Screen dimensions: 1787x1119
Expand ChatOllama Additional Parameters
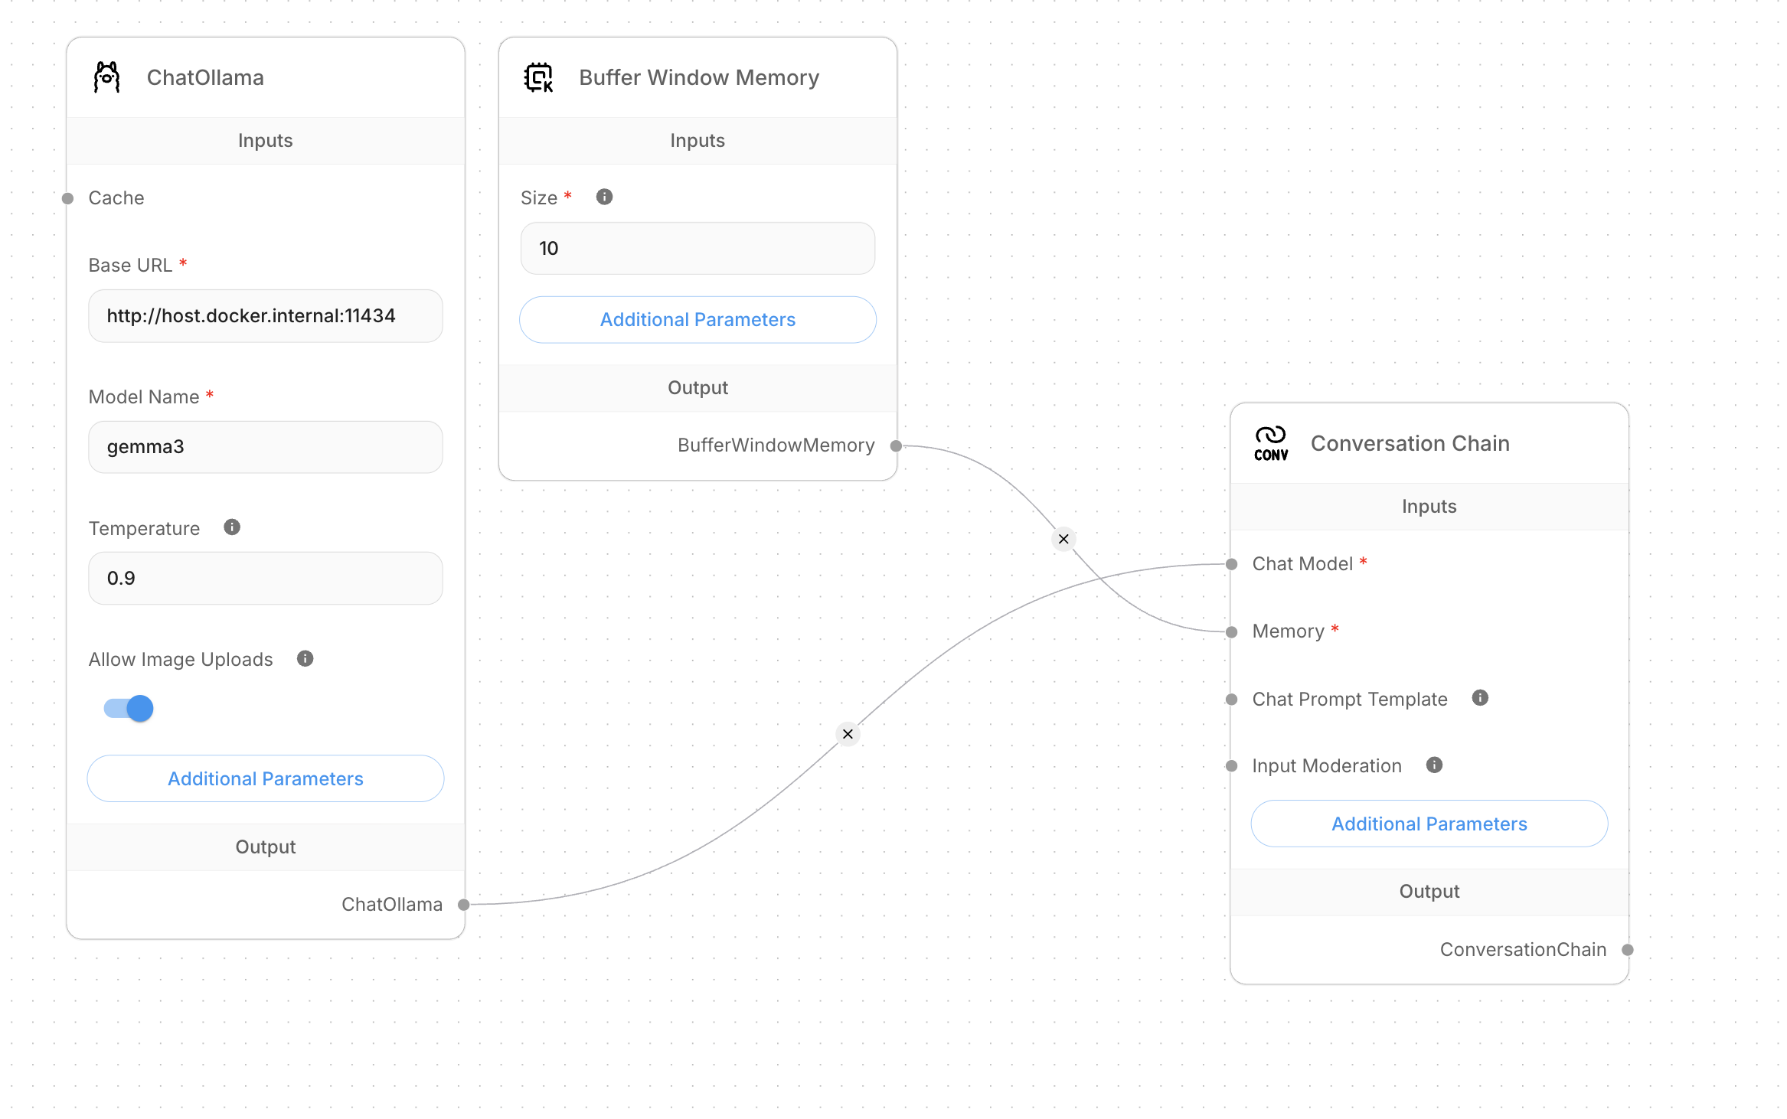(x=265, y=778)
